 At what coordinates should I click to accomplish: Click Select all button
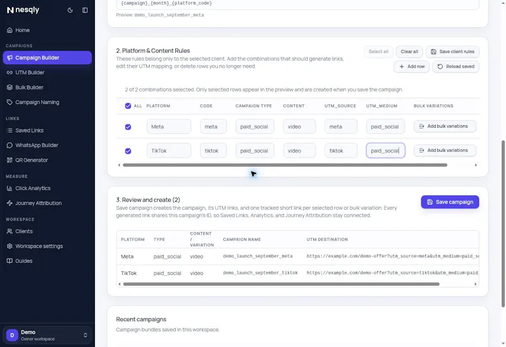378,52
